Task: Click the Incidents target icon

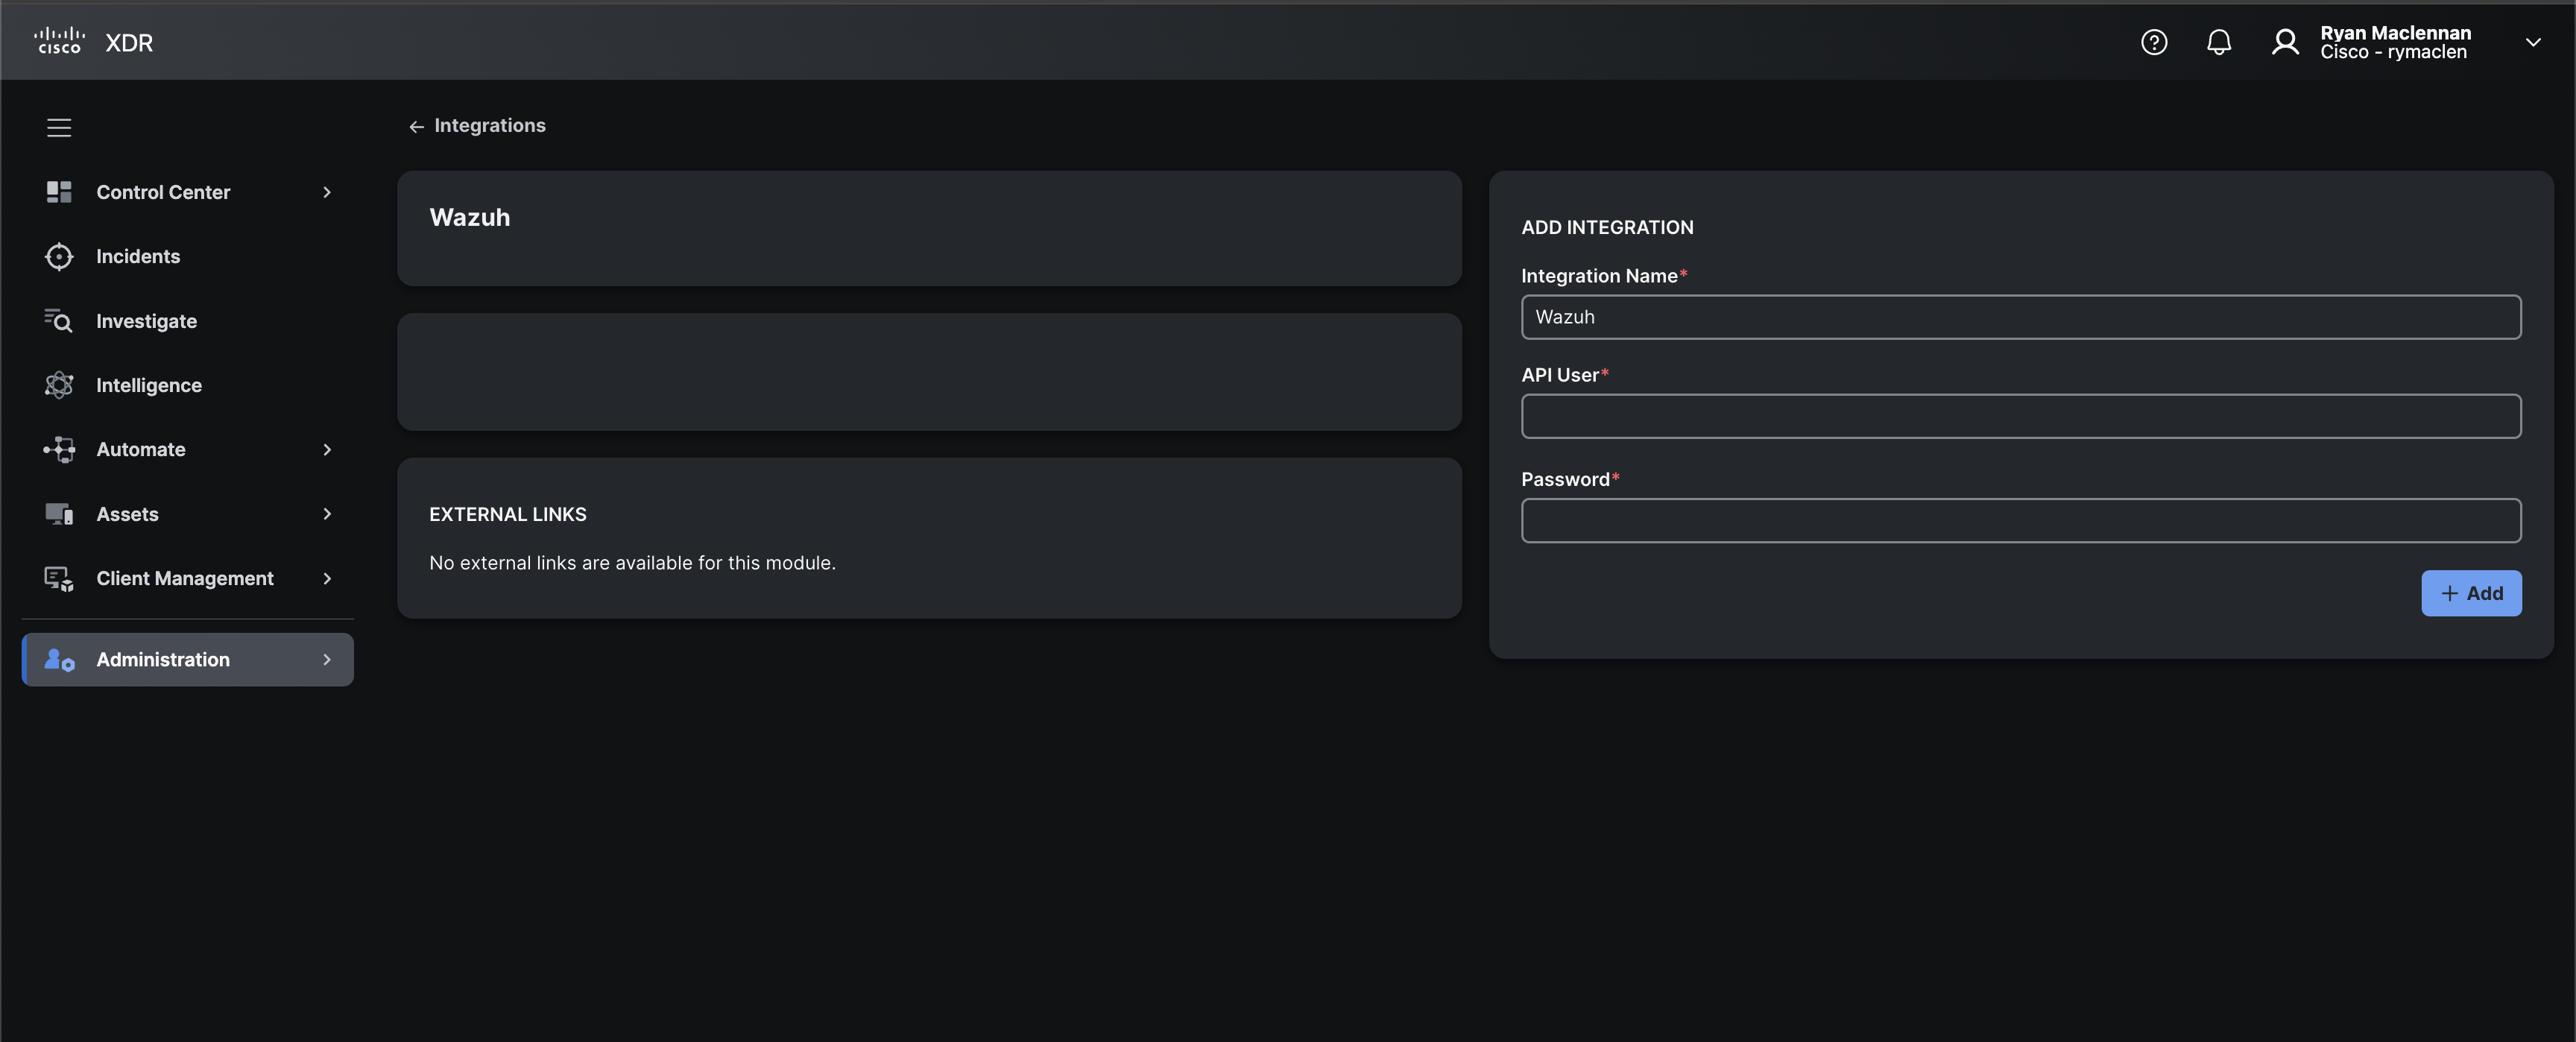Action: tap(59, 257)
